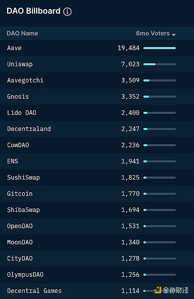Sort by the 6mo Voters column header
Viewport: 194px width, 299px height.
pyautogui.click(x=153, y=33)
